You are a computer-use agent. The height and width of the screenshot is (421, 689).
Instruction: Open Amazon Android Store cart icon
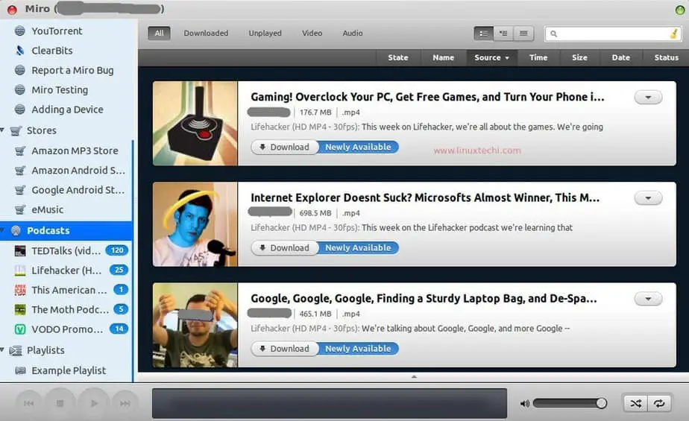[20, 171]
